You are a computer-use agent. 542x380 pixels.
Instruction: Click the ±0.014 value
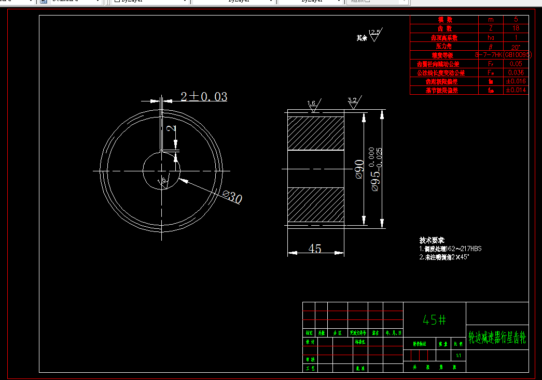pos(516,90)
